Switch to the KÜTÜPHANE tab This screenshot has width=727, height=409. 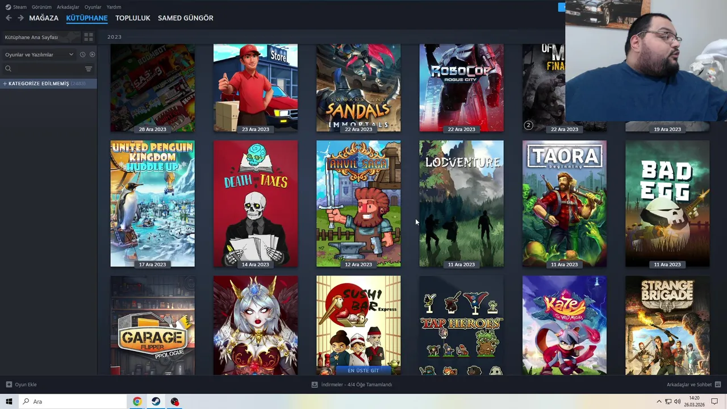click(87, 18)
